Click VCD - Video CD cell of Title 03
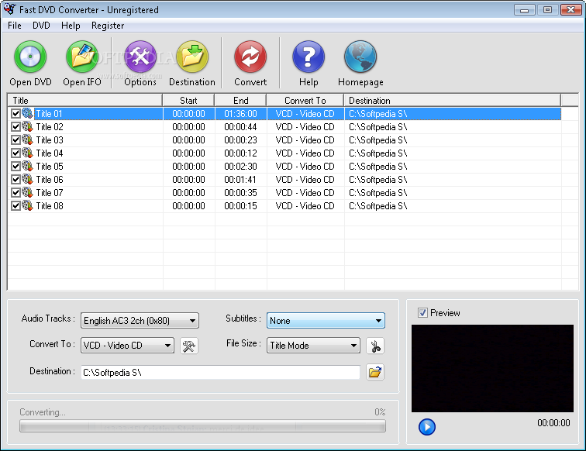This screenshot has height=451, width=586. pos(305,140)
